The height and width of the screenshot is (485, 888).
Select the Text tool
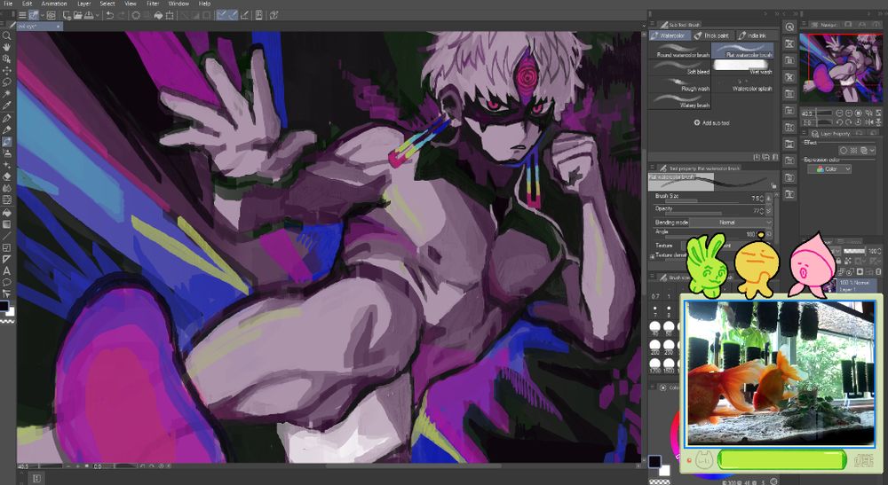(x=7, y=270)
